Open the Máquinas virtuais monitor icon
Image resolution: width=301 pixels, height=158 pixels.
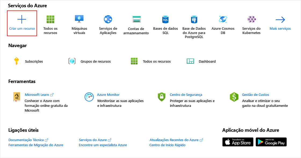tap(79, 19)
